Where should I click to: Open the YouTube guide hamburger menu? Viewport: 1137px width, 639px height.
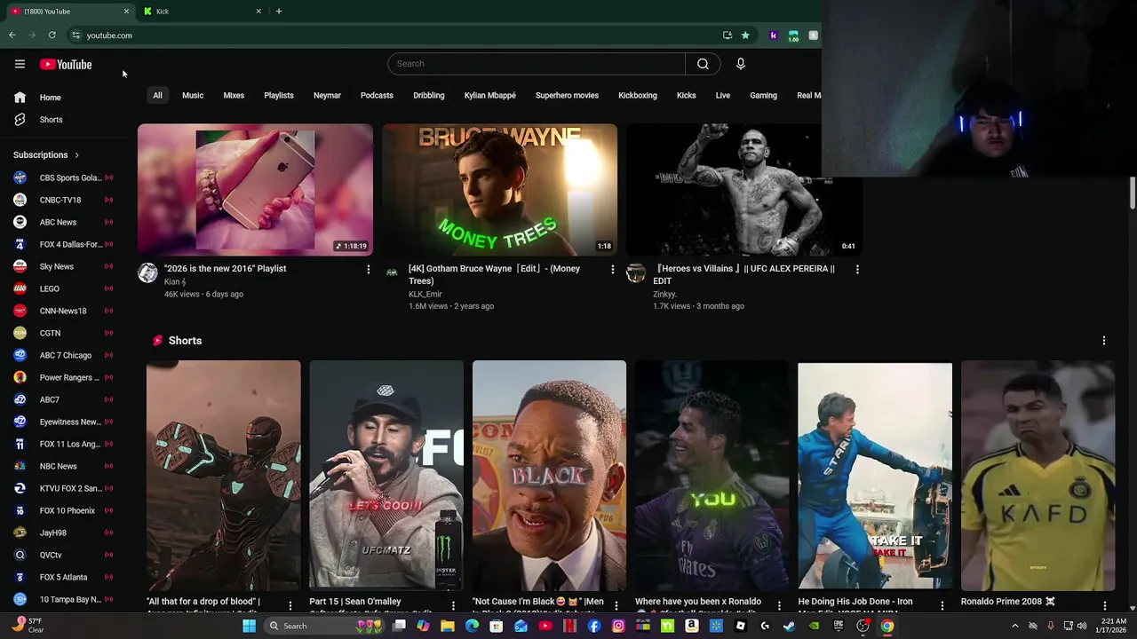(x=20, y=64)
